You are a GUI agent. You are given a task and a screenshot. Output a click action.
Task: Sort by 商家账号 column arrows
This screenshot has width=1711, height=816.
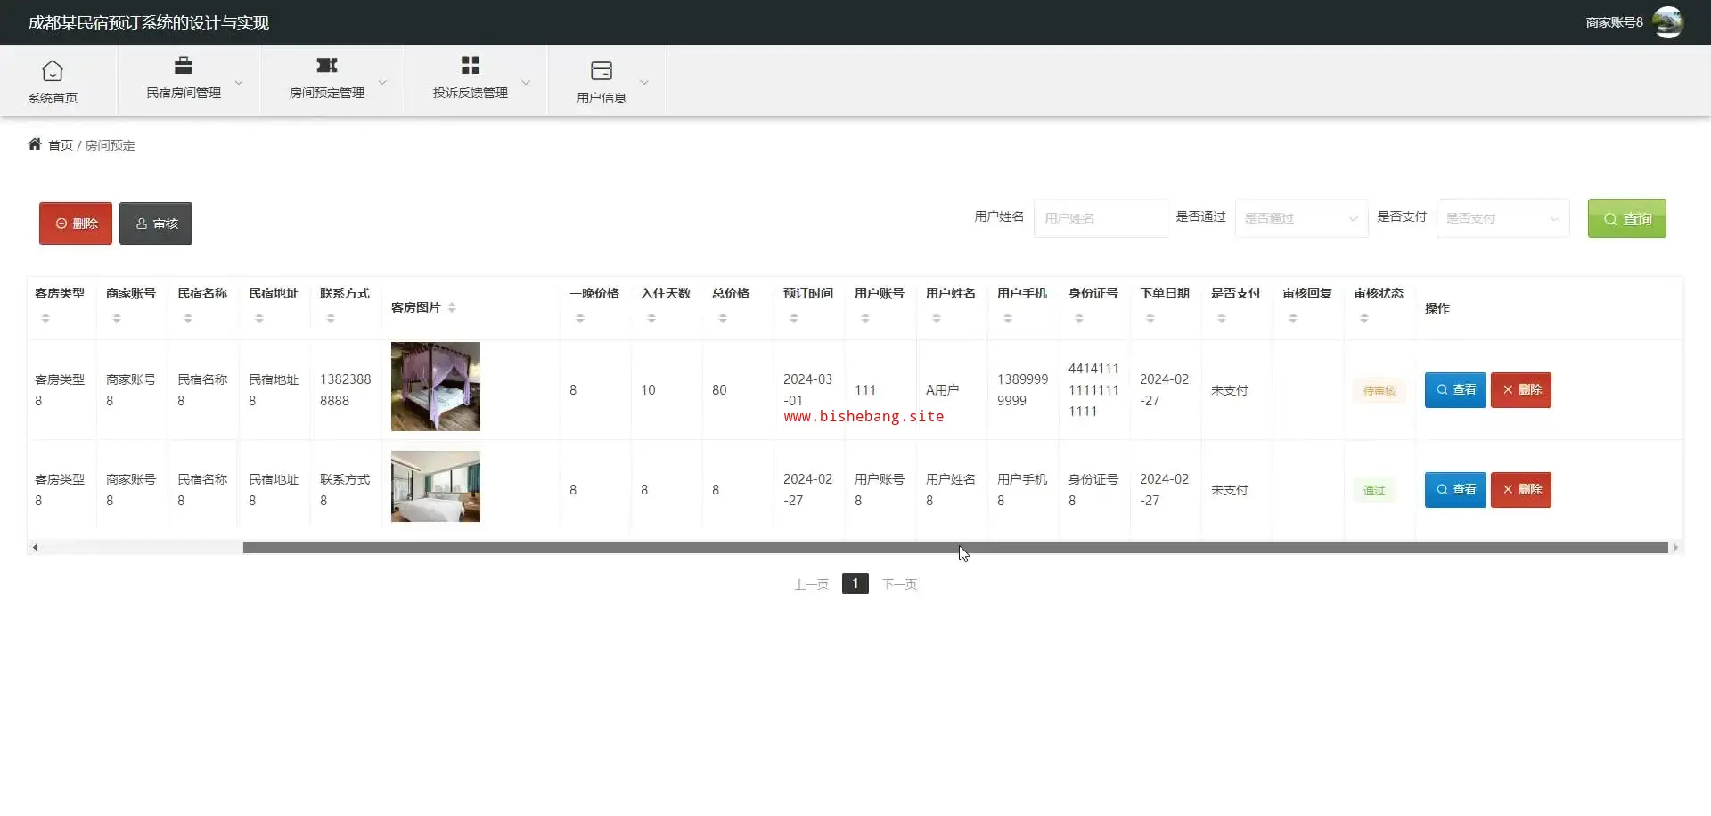point(117,318)
